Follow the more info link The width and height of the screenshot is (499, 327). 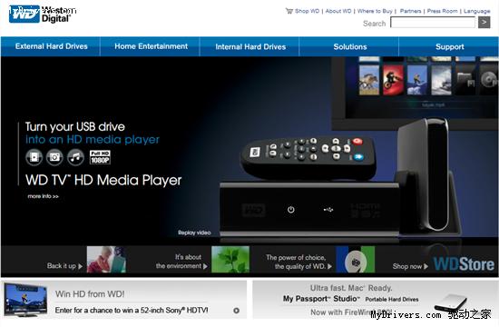point(43,196)
